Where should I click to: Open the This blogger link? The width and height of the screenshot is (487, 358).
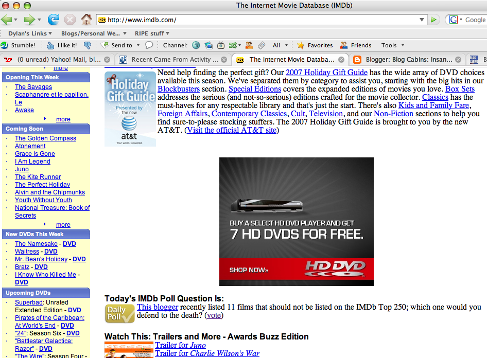pyautogui.click(x=158, y=307)
